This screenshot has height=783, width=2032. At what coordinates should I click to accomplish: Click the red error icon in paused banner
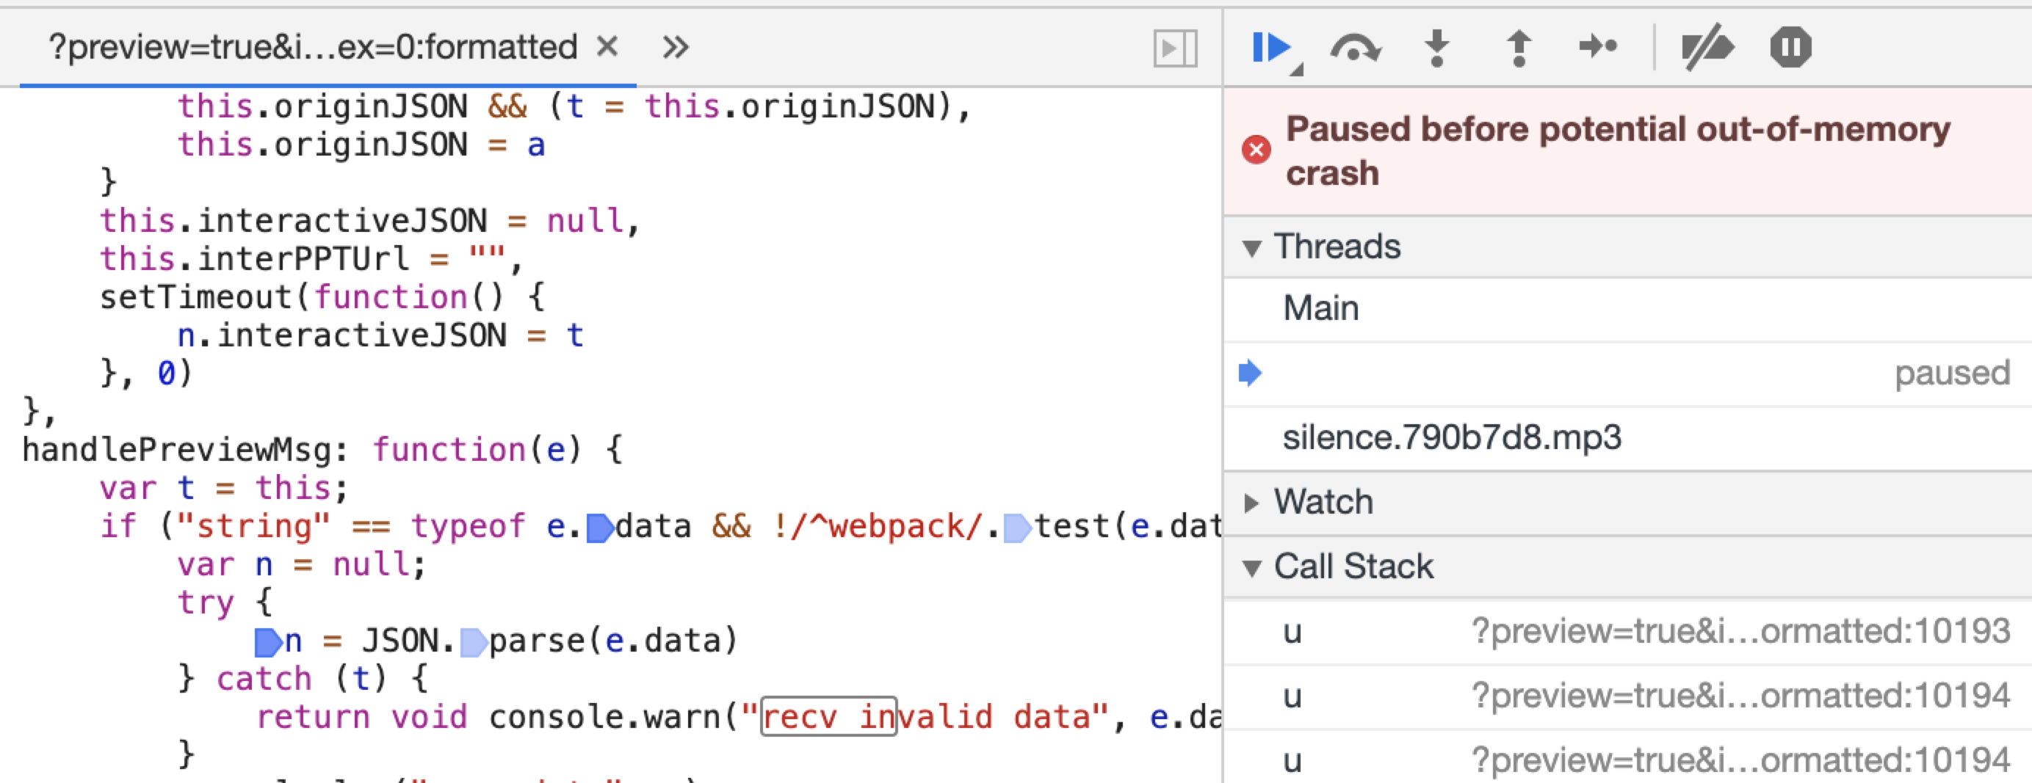1256,149
